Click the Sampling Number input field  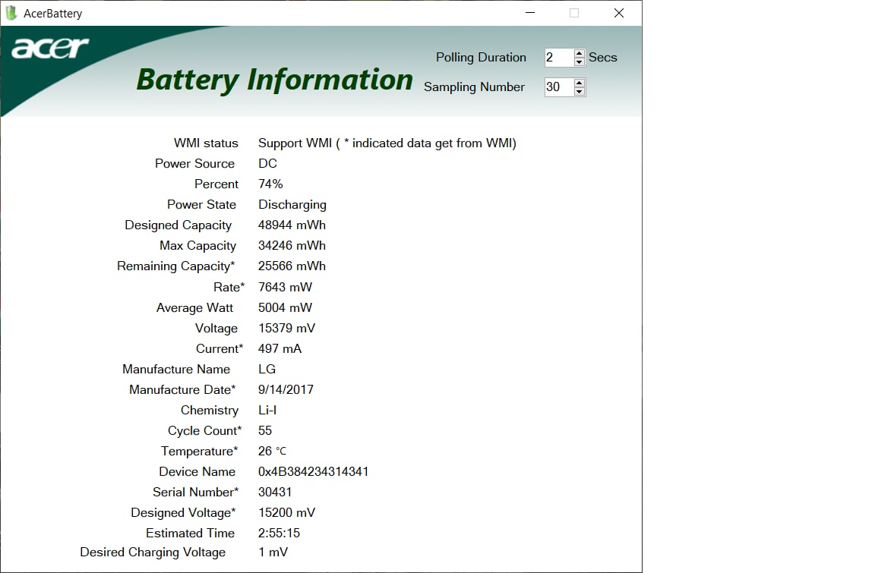(x=559, y=87)
